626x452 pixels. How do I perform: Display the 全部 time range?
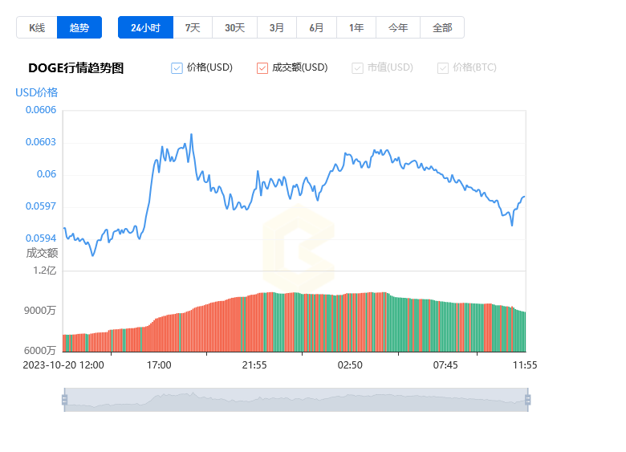pos(442,27)
